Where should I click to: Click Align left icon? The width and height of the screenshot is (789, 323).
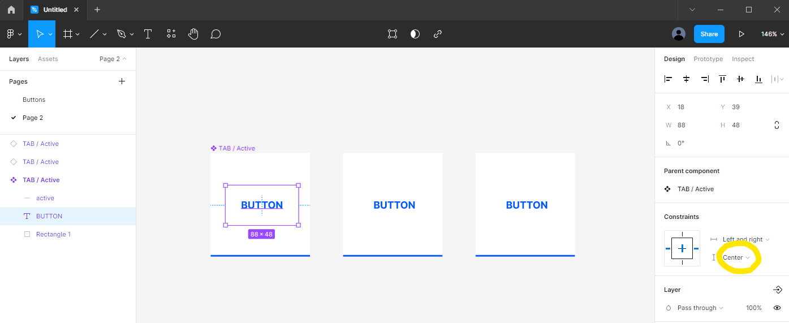pyautogui.click(x=669, y=79)
